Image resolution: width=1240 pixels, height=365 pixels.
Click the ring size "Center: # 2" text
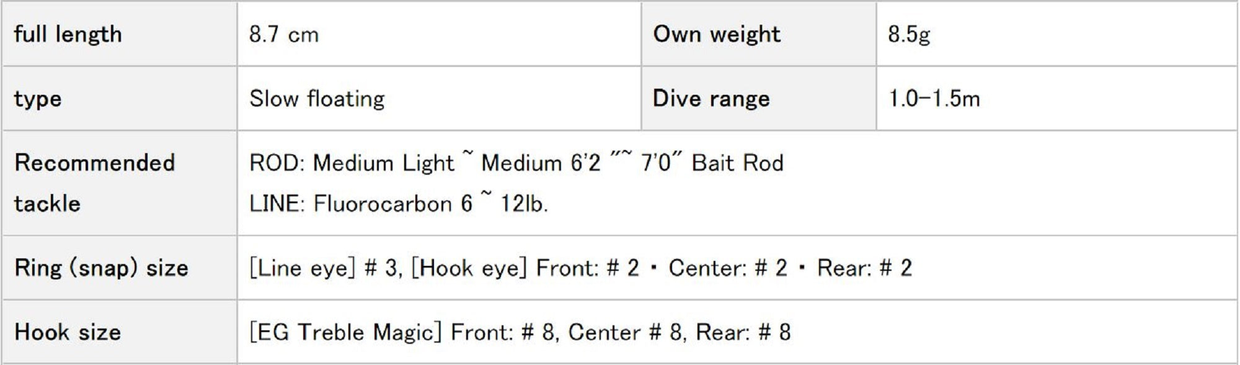[x=728, y=268]
